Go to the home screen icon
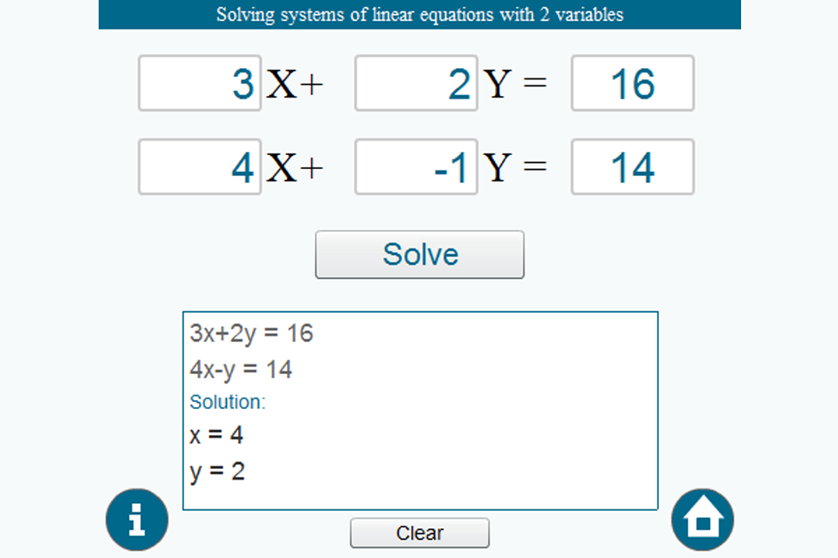Image resolution: width=838 pixels, height=558 pixels. [702, 521]
